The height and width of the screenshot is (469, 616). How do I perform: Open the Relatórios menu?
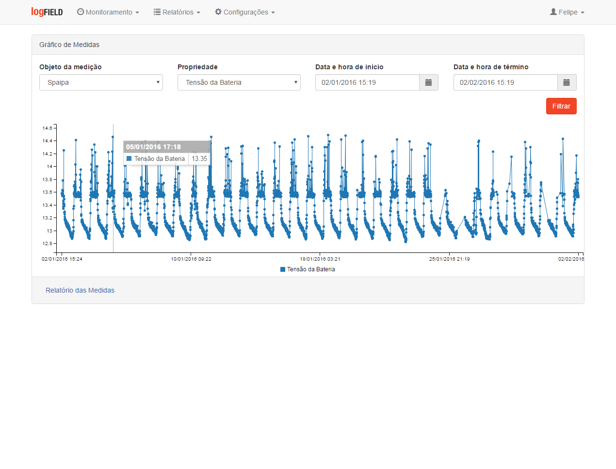178,12
